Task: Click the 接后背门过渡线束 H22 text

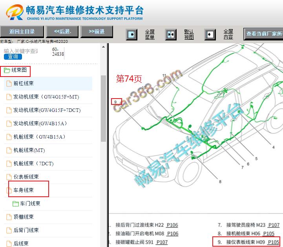Action: click(x=139, y=225)
